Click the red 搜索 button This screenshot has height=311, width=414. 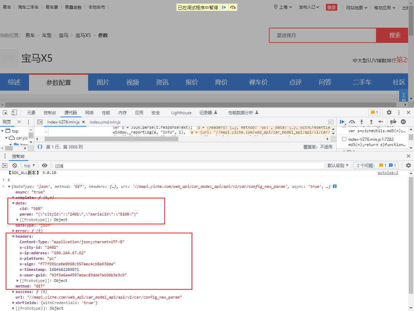[x=392, y=35]
